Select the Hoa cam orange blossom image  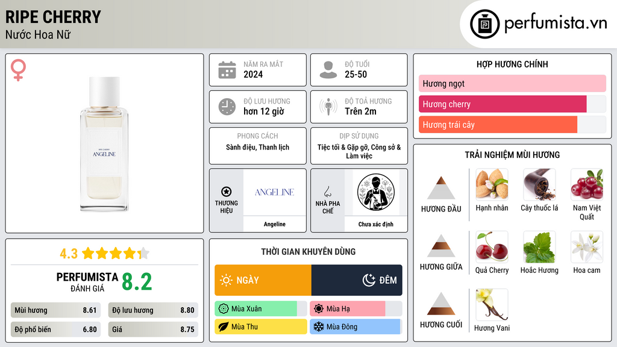coord(587,246)
